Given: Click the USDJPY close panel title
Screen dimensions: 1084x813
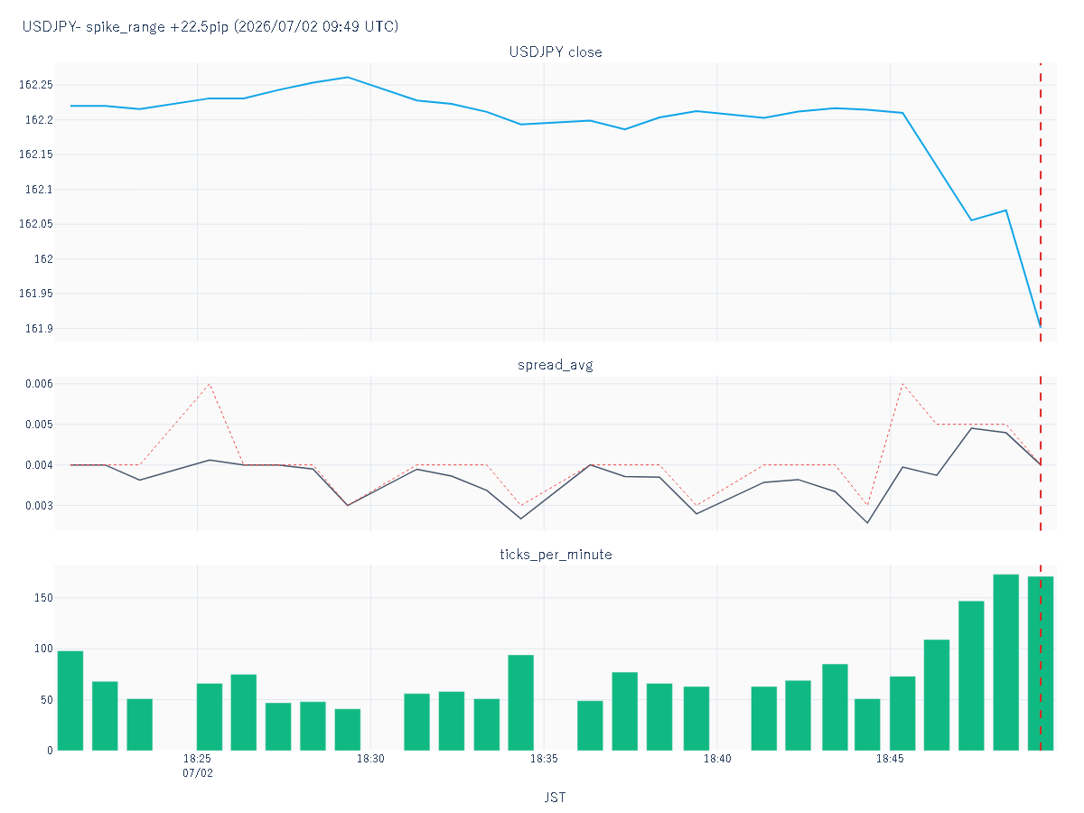Looking at the screenshot, I should (556, 52).
